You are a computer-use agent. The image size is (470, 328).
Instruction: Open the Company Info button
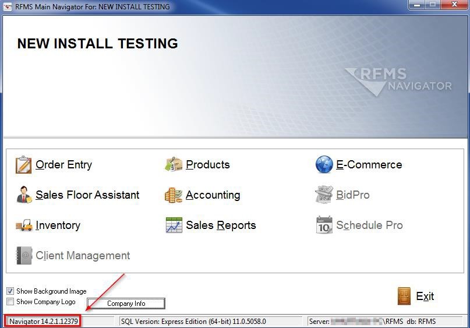pos(126,304)
